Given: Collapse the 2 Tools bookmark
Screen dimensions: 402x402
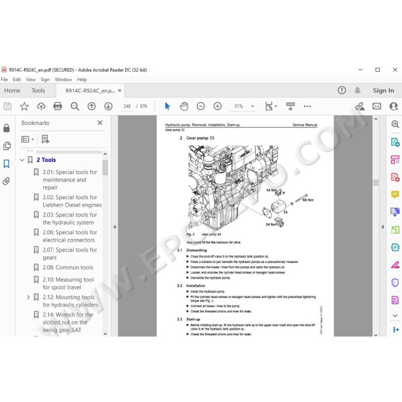Looking at the screenshot, I should 22,160.
